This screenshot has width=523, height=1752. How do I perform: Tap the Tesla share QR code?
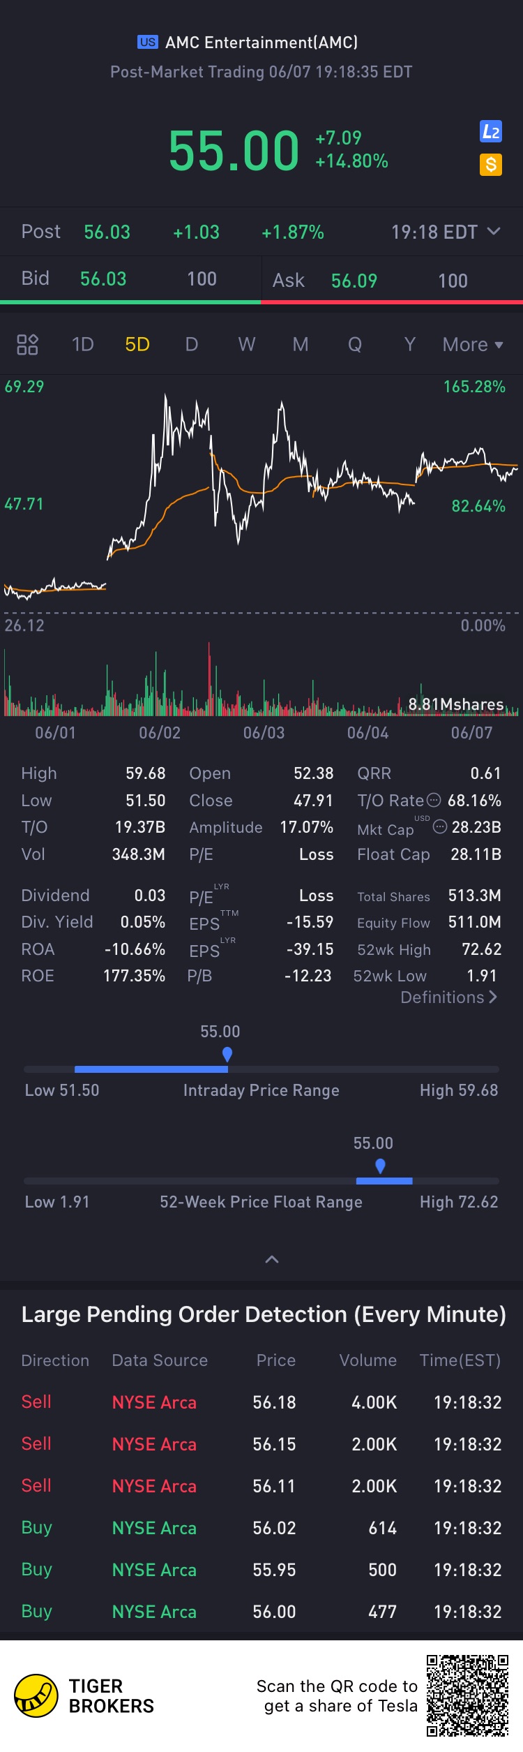click(467, 1695)
